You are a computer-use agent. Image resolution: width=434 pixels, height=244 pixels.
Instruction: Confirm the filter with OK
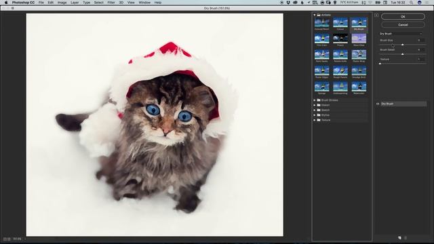coord(403,16)
